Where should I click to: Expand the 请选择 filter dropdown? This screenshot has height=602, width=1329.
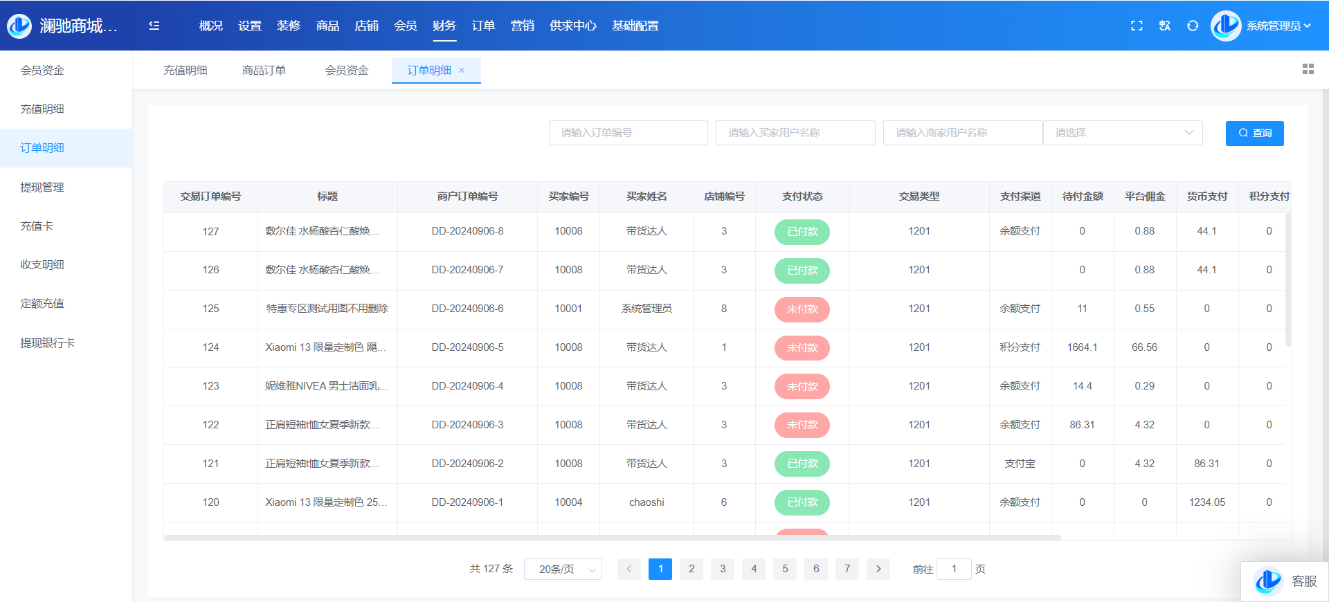[x=1123, y=133]
